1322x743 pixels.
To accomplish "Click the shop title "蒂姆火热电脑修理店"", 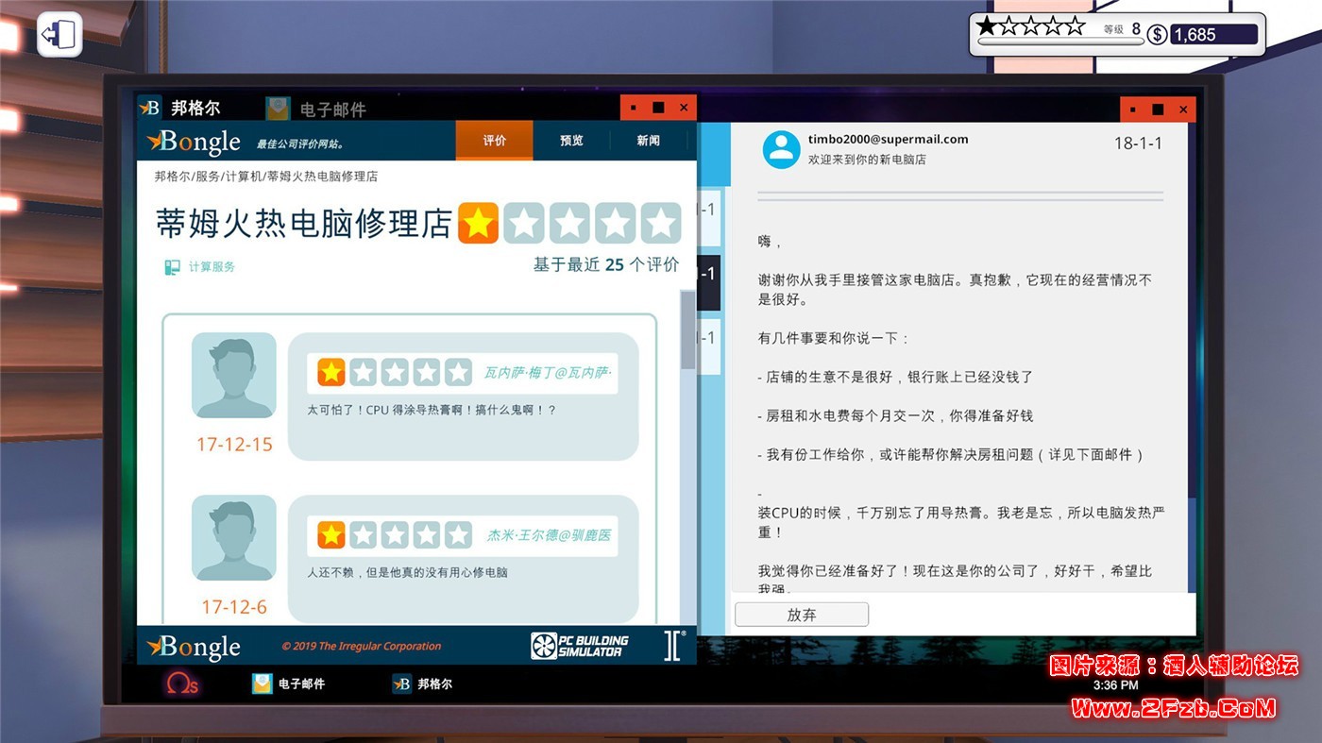I will click(x=304, y=223).
